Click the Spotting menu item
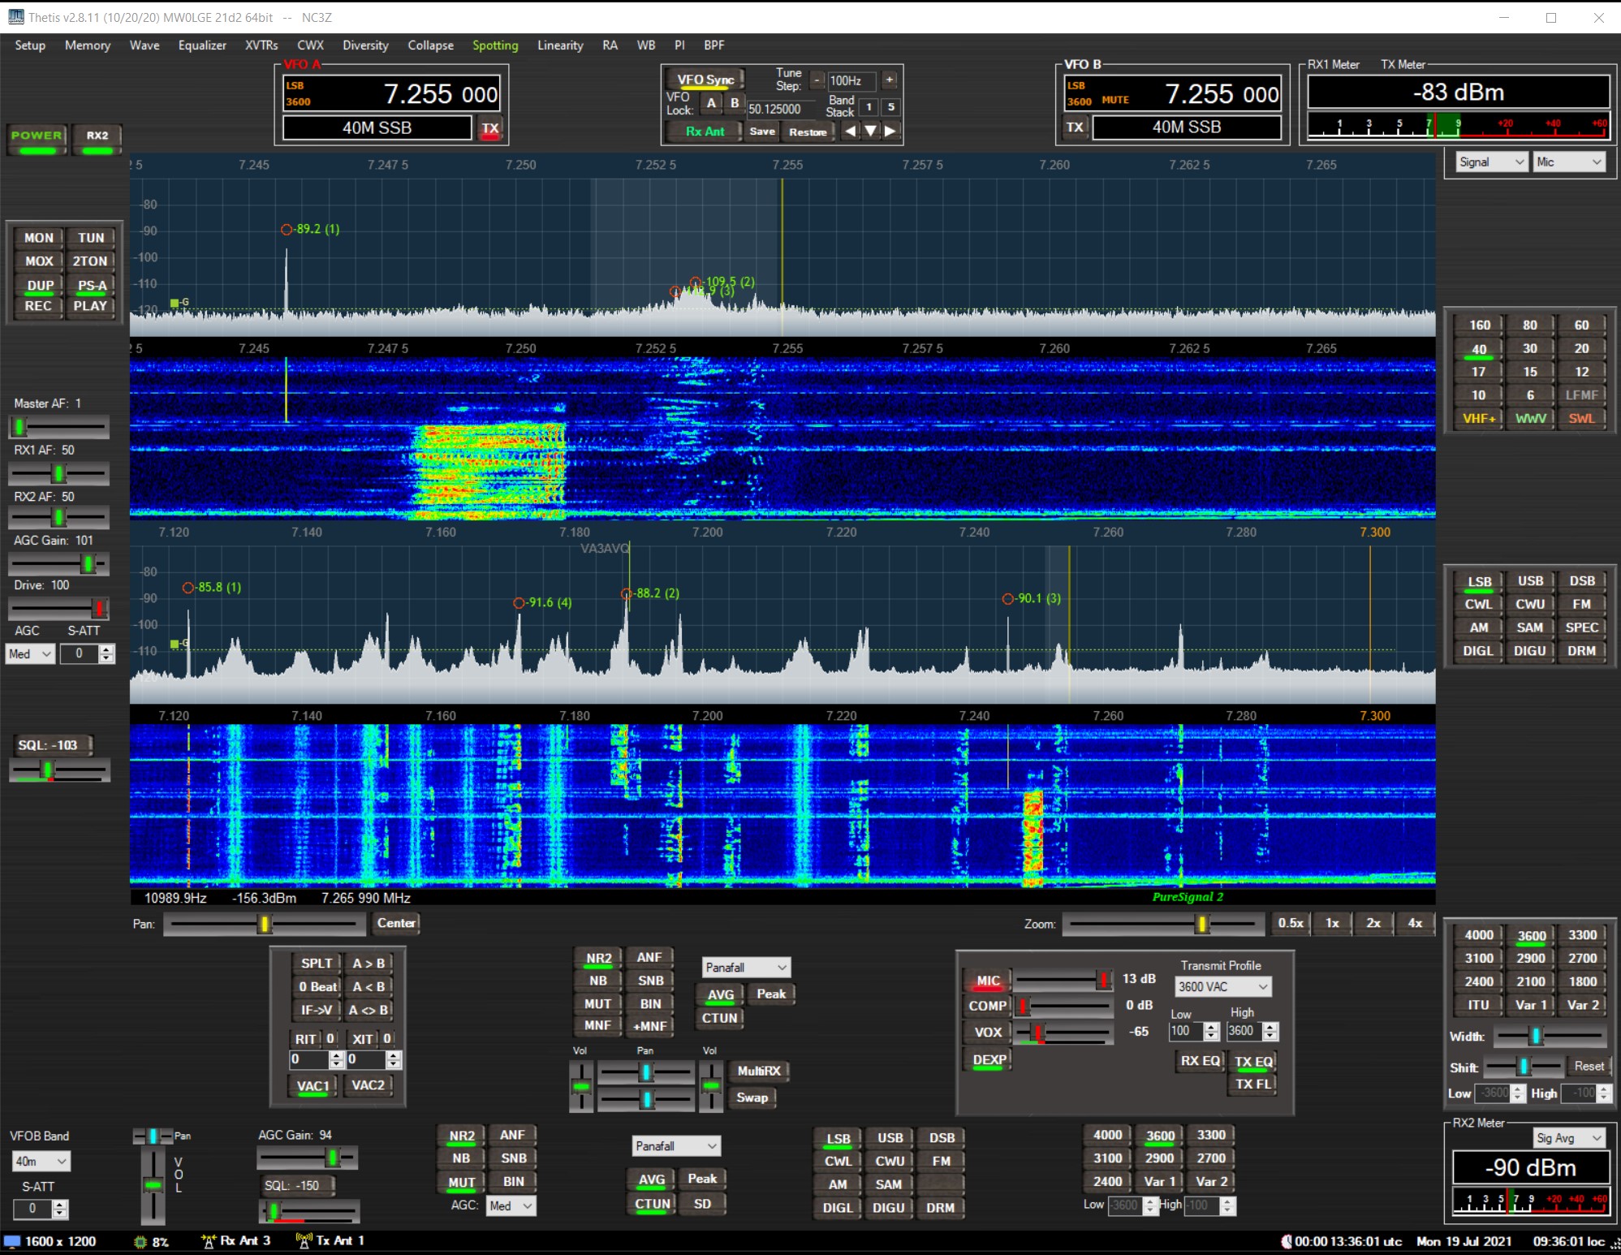 pyautogui.click(x=495, y=45)
